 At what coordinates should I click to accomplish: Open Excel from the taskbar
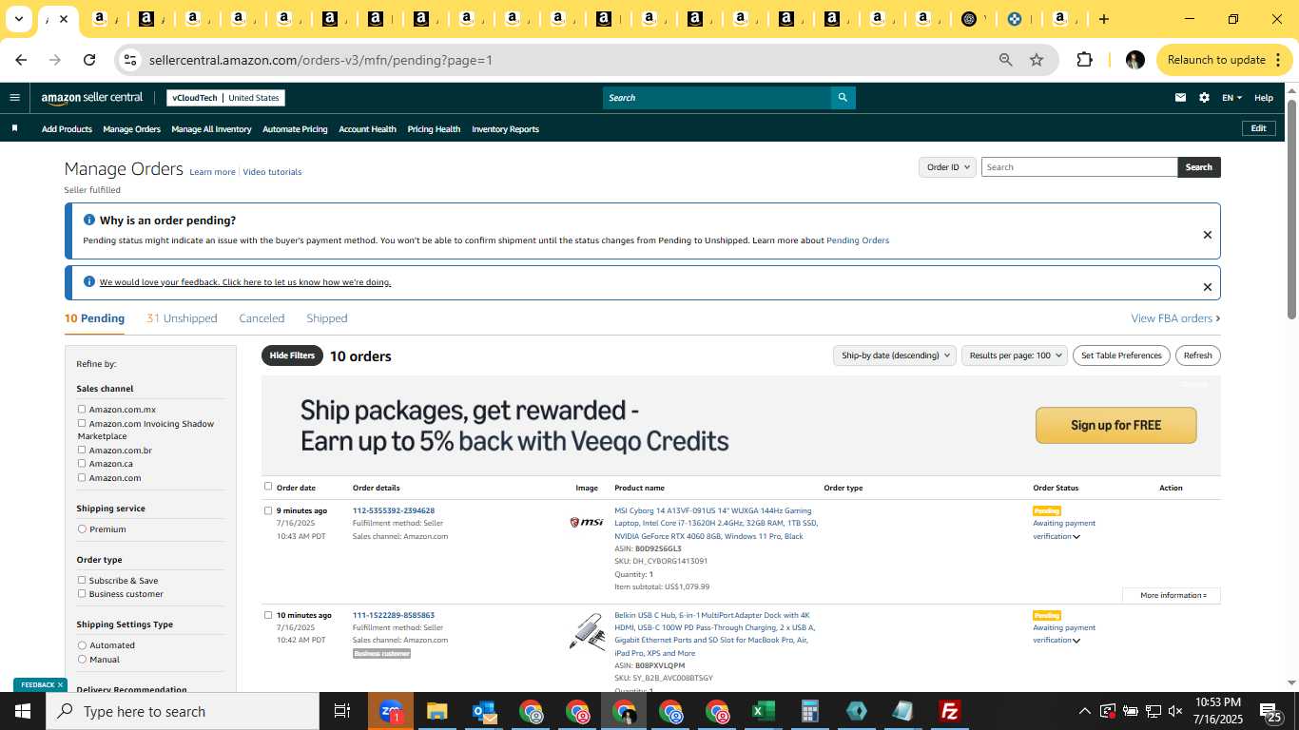[x=763, y=711]
